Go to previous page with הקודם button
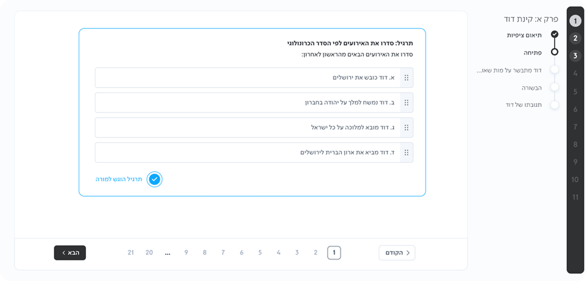 pos(397,253)
